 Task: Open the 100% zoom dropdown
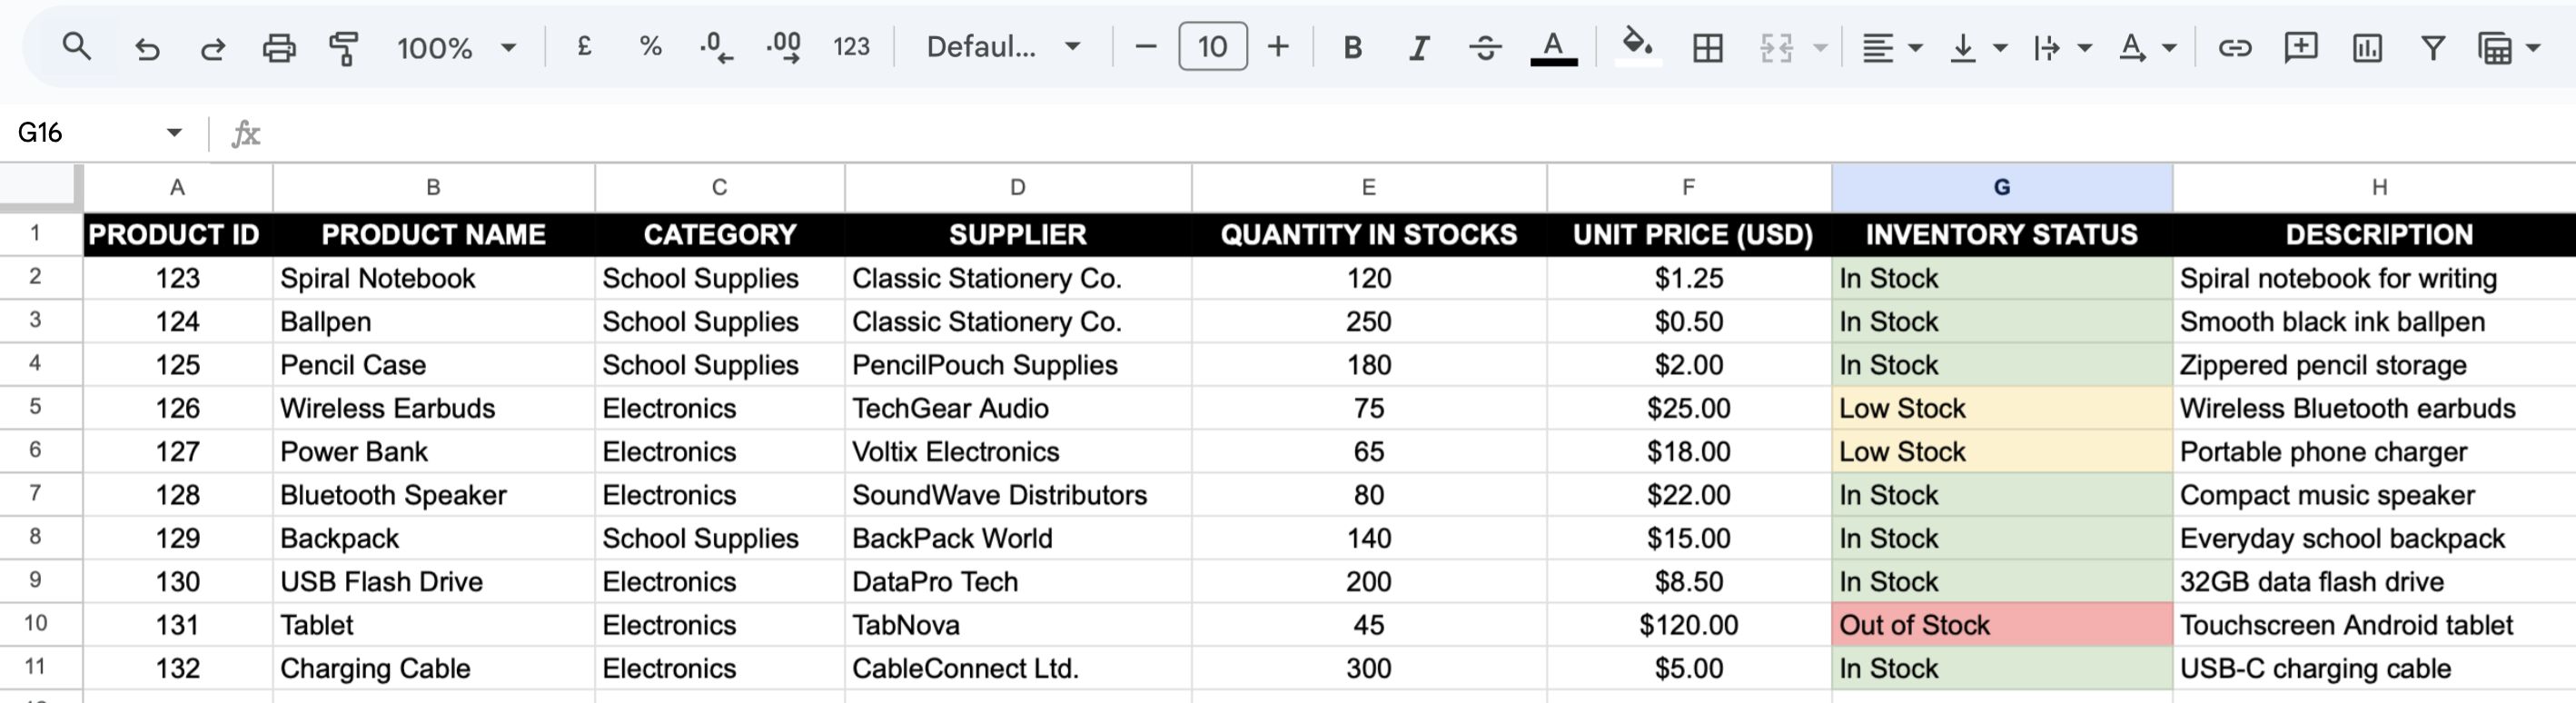click(456, 47)
